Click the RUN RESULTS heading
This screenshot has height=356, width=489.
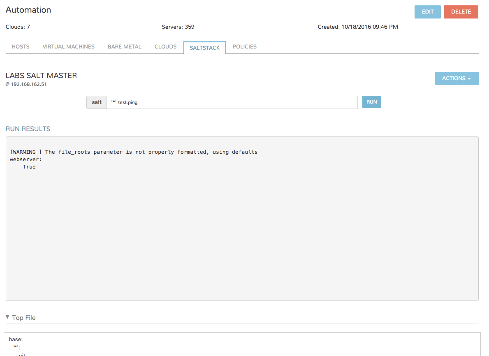[x=28, y=129]
